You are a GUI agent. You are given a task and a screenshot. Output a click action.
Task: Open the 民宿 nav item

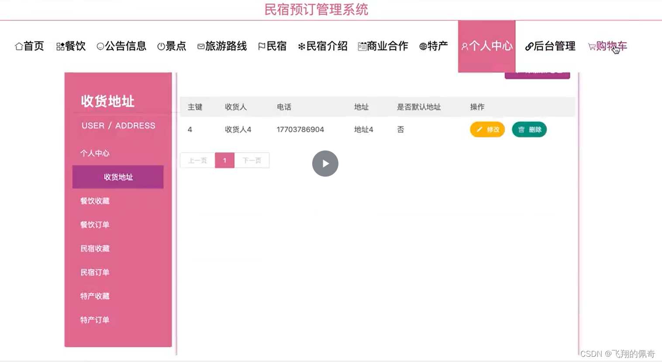point(272,46)
